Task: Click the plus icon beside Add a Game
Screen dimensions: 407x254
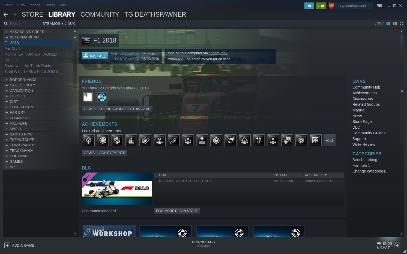Action: (7, 245)
